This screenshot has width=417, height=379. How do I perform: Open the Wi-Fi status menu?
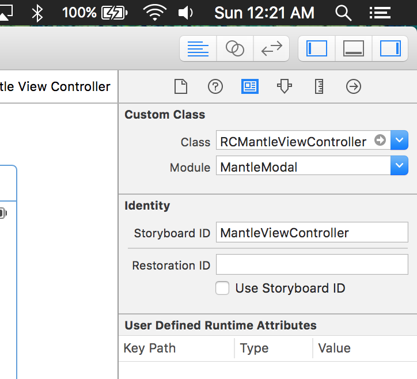pyautogui.click(x=154, y=13)
